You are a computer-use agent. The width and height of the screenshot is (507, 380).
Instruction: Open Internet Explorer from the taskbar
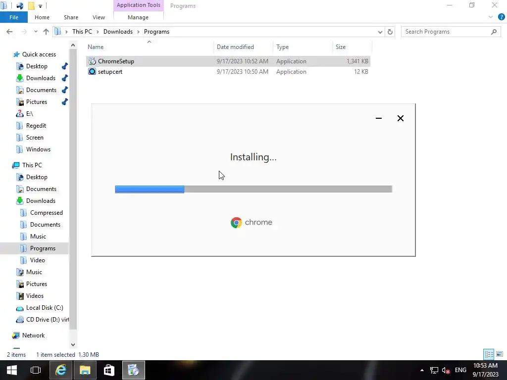point(60,370)
